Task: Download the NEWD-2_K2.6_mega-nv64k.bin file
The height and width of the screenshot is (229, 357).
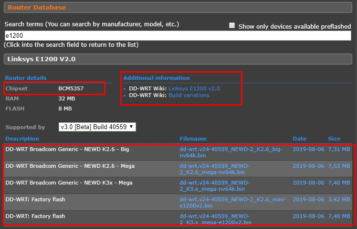Action: pyautogui.click(x=214, y=169)
